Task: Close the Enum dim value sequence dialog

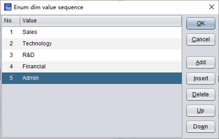Action: point(212,7)
